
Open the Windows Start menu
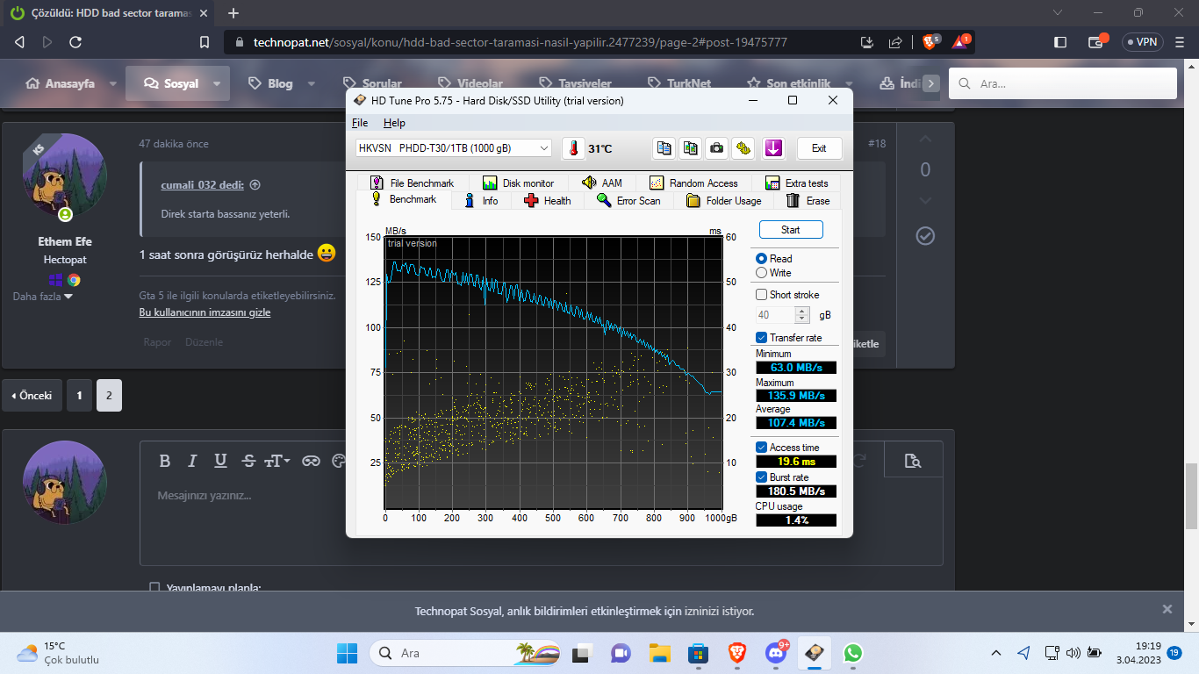coord(348,653)
